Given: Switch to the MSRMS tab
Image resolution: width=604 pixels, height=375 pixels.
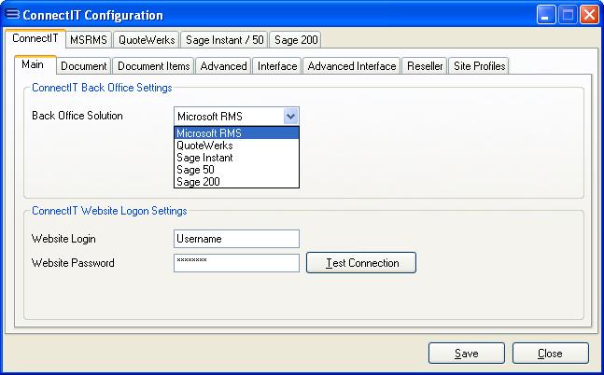Looking at the screenshot, I should [x=89, y=40].
